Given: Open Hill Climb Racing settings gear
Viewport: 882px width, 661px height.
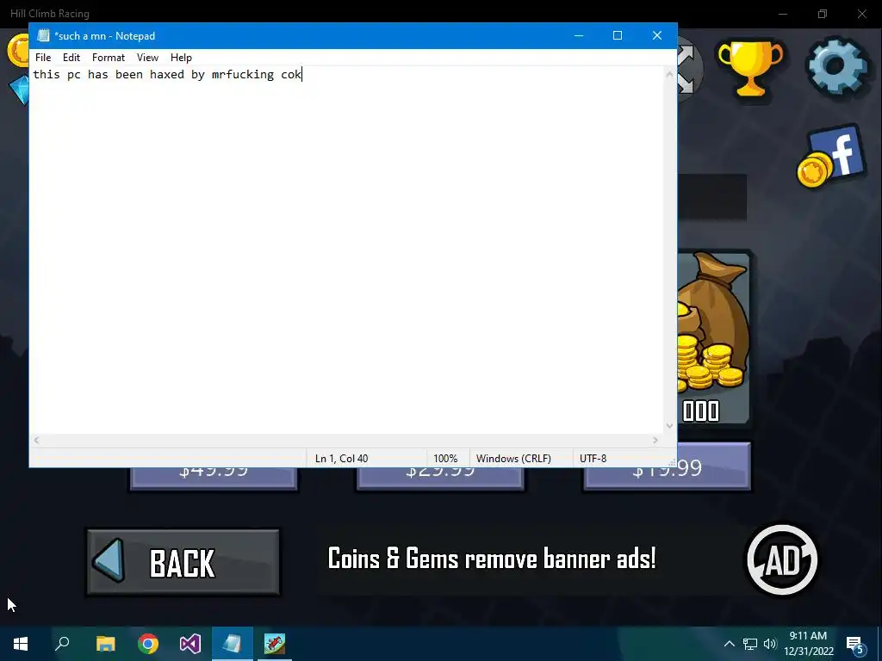Looking at the screenshot, I should 837,67.
